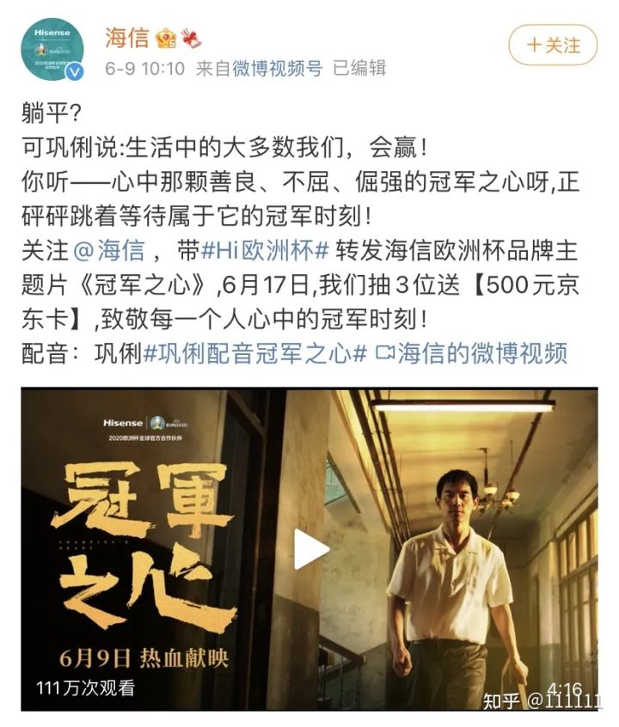619x727 pixels.
Task: Click the 海信 account name
Action: click(x=126, y=38)
